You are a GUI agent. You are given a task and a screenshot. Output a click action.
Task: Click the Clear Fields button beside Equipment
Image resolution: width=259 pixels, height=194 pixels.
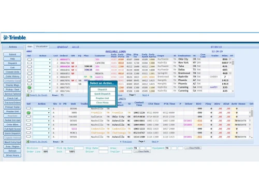193,148
